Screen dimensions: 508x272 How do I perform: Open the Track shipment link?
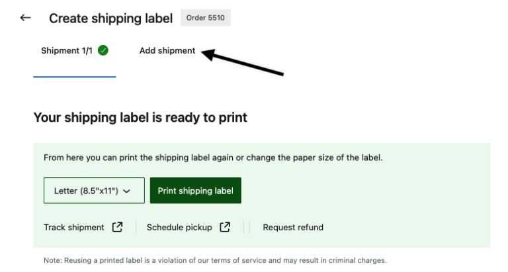[x=74, y=227]
